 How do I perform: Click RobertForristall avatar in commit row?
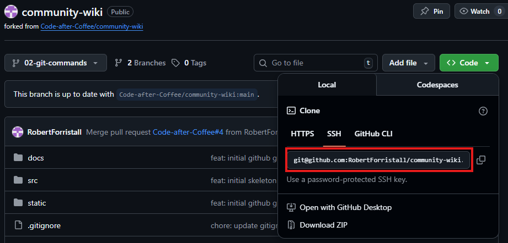pyautogui.click(x=18, y=131)
